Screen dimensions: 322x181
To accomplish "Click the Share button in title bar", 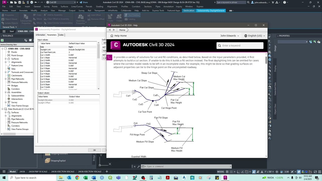I will pyautogui.click(x=84, y=2).
